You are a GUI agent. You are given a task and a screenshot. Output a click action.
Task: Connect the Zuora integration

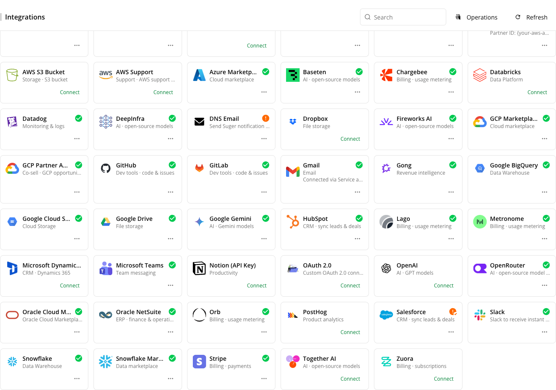pos(444,379)
